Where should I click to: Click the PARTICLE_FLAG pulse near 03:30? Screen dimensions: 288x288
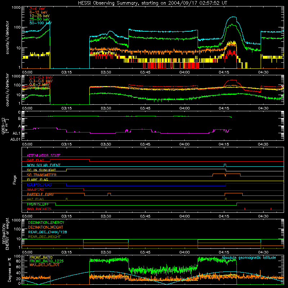[x=109, y=194]
